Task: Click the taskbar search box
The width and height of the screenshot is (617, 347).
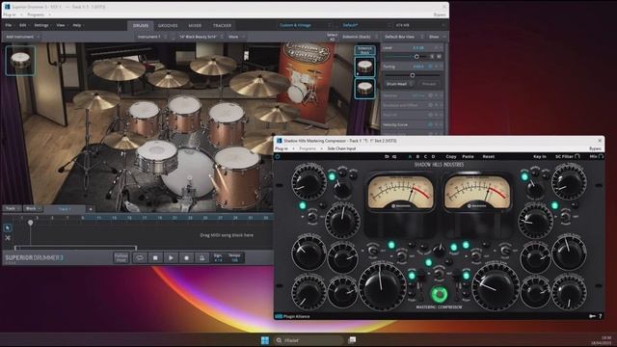Action: coord(308,340)
